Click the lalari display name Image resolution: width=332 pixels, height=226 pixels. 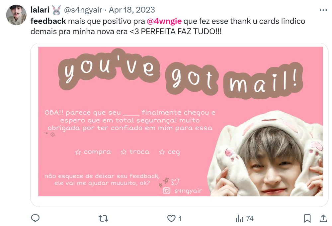40,10
